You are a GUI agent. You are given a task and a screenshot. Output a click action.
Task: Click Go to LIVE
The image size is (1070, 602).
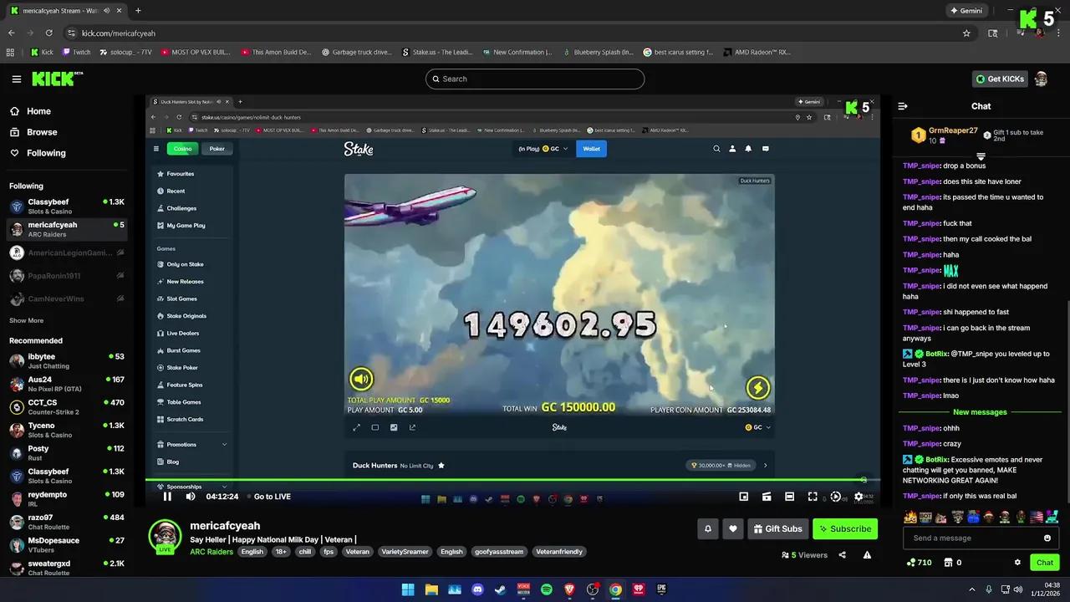272,496
